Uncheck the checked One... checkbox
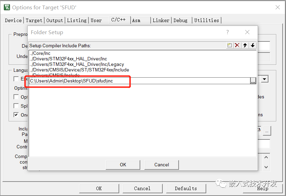Screen dimensions: 286x196 [x=16, y=115]
